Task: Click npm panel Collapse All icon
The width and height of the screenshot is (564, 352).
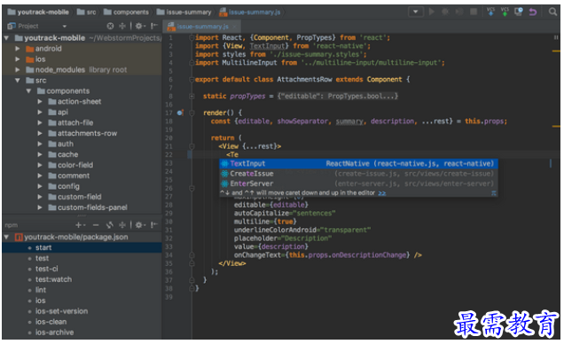Action: [122, 225]
